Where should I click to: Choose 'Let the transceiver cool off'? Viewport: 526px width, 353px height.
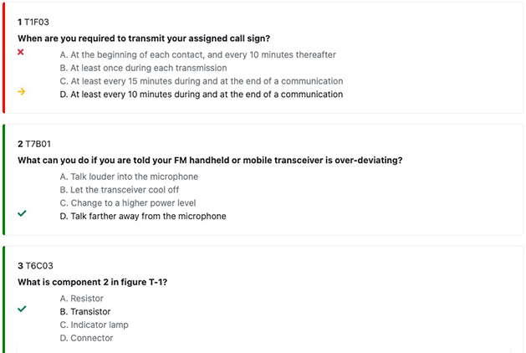120,190
